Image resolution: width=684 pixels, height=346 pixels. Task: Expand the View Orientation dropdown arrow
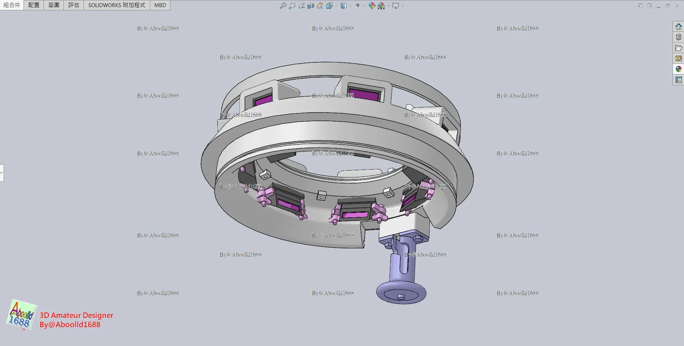pyautogui.click(x=336, y=6)
